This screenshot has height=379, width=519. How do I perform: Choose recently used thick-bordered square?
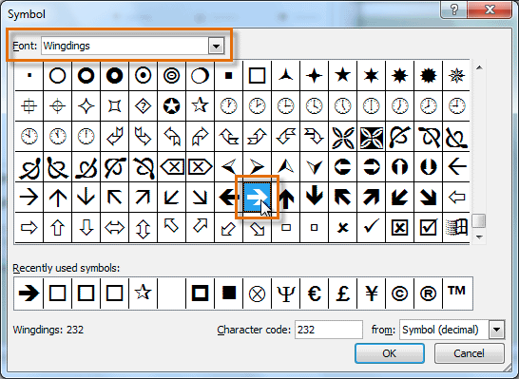pyautogui.click(x=201, y=294)
